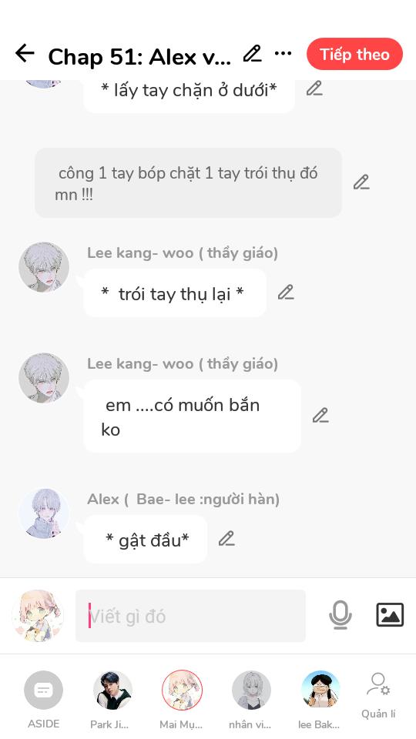Image resolution: width=416 pixels, height=739 pixels.
Task: Edit the gray aside narration message
Action: pyautogui.click(x=361, y=182)
